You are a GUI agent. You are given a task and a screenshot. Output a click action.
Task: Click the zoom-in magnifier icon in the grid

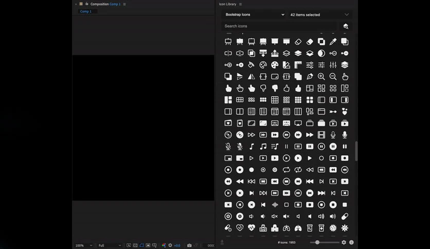321,77
